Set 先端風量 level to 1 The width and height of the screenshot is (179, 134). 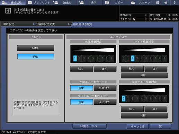[x=75, y=58]
